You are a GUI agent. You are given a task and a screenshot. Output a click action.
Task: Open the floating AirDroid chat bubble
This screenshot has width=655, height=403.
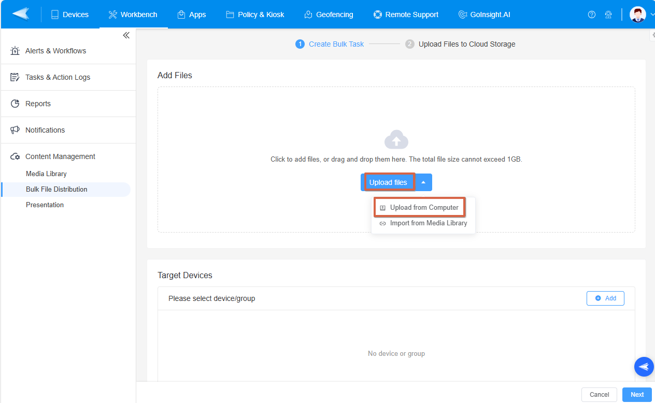644,366
